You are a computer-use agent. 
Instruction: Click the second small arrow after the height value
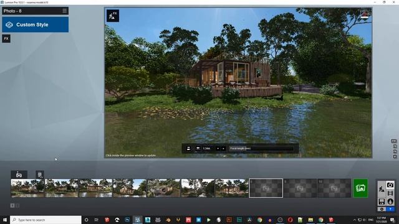[x=223, y=149]
